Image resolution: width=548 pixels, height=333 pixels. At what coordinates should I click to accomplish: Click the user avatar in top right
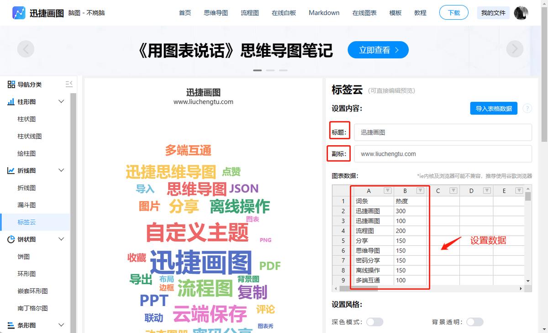521,12
